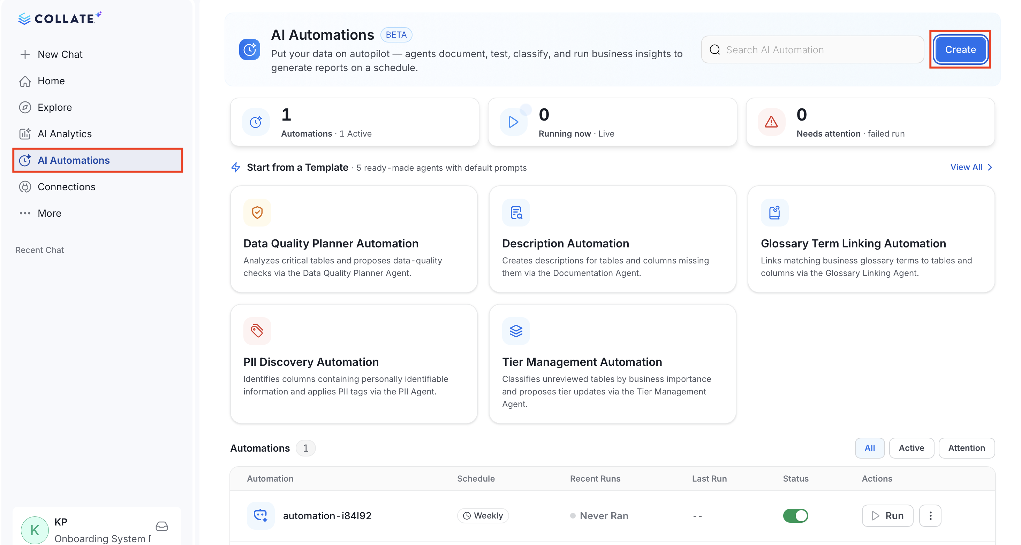
Task: Click the View All link
Action: [x=971, y=167]
